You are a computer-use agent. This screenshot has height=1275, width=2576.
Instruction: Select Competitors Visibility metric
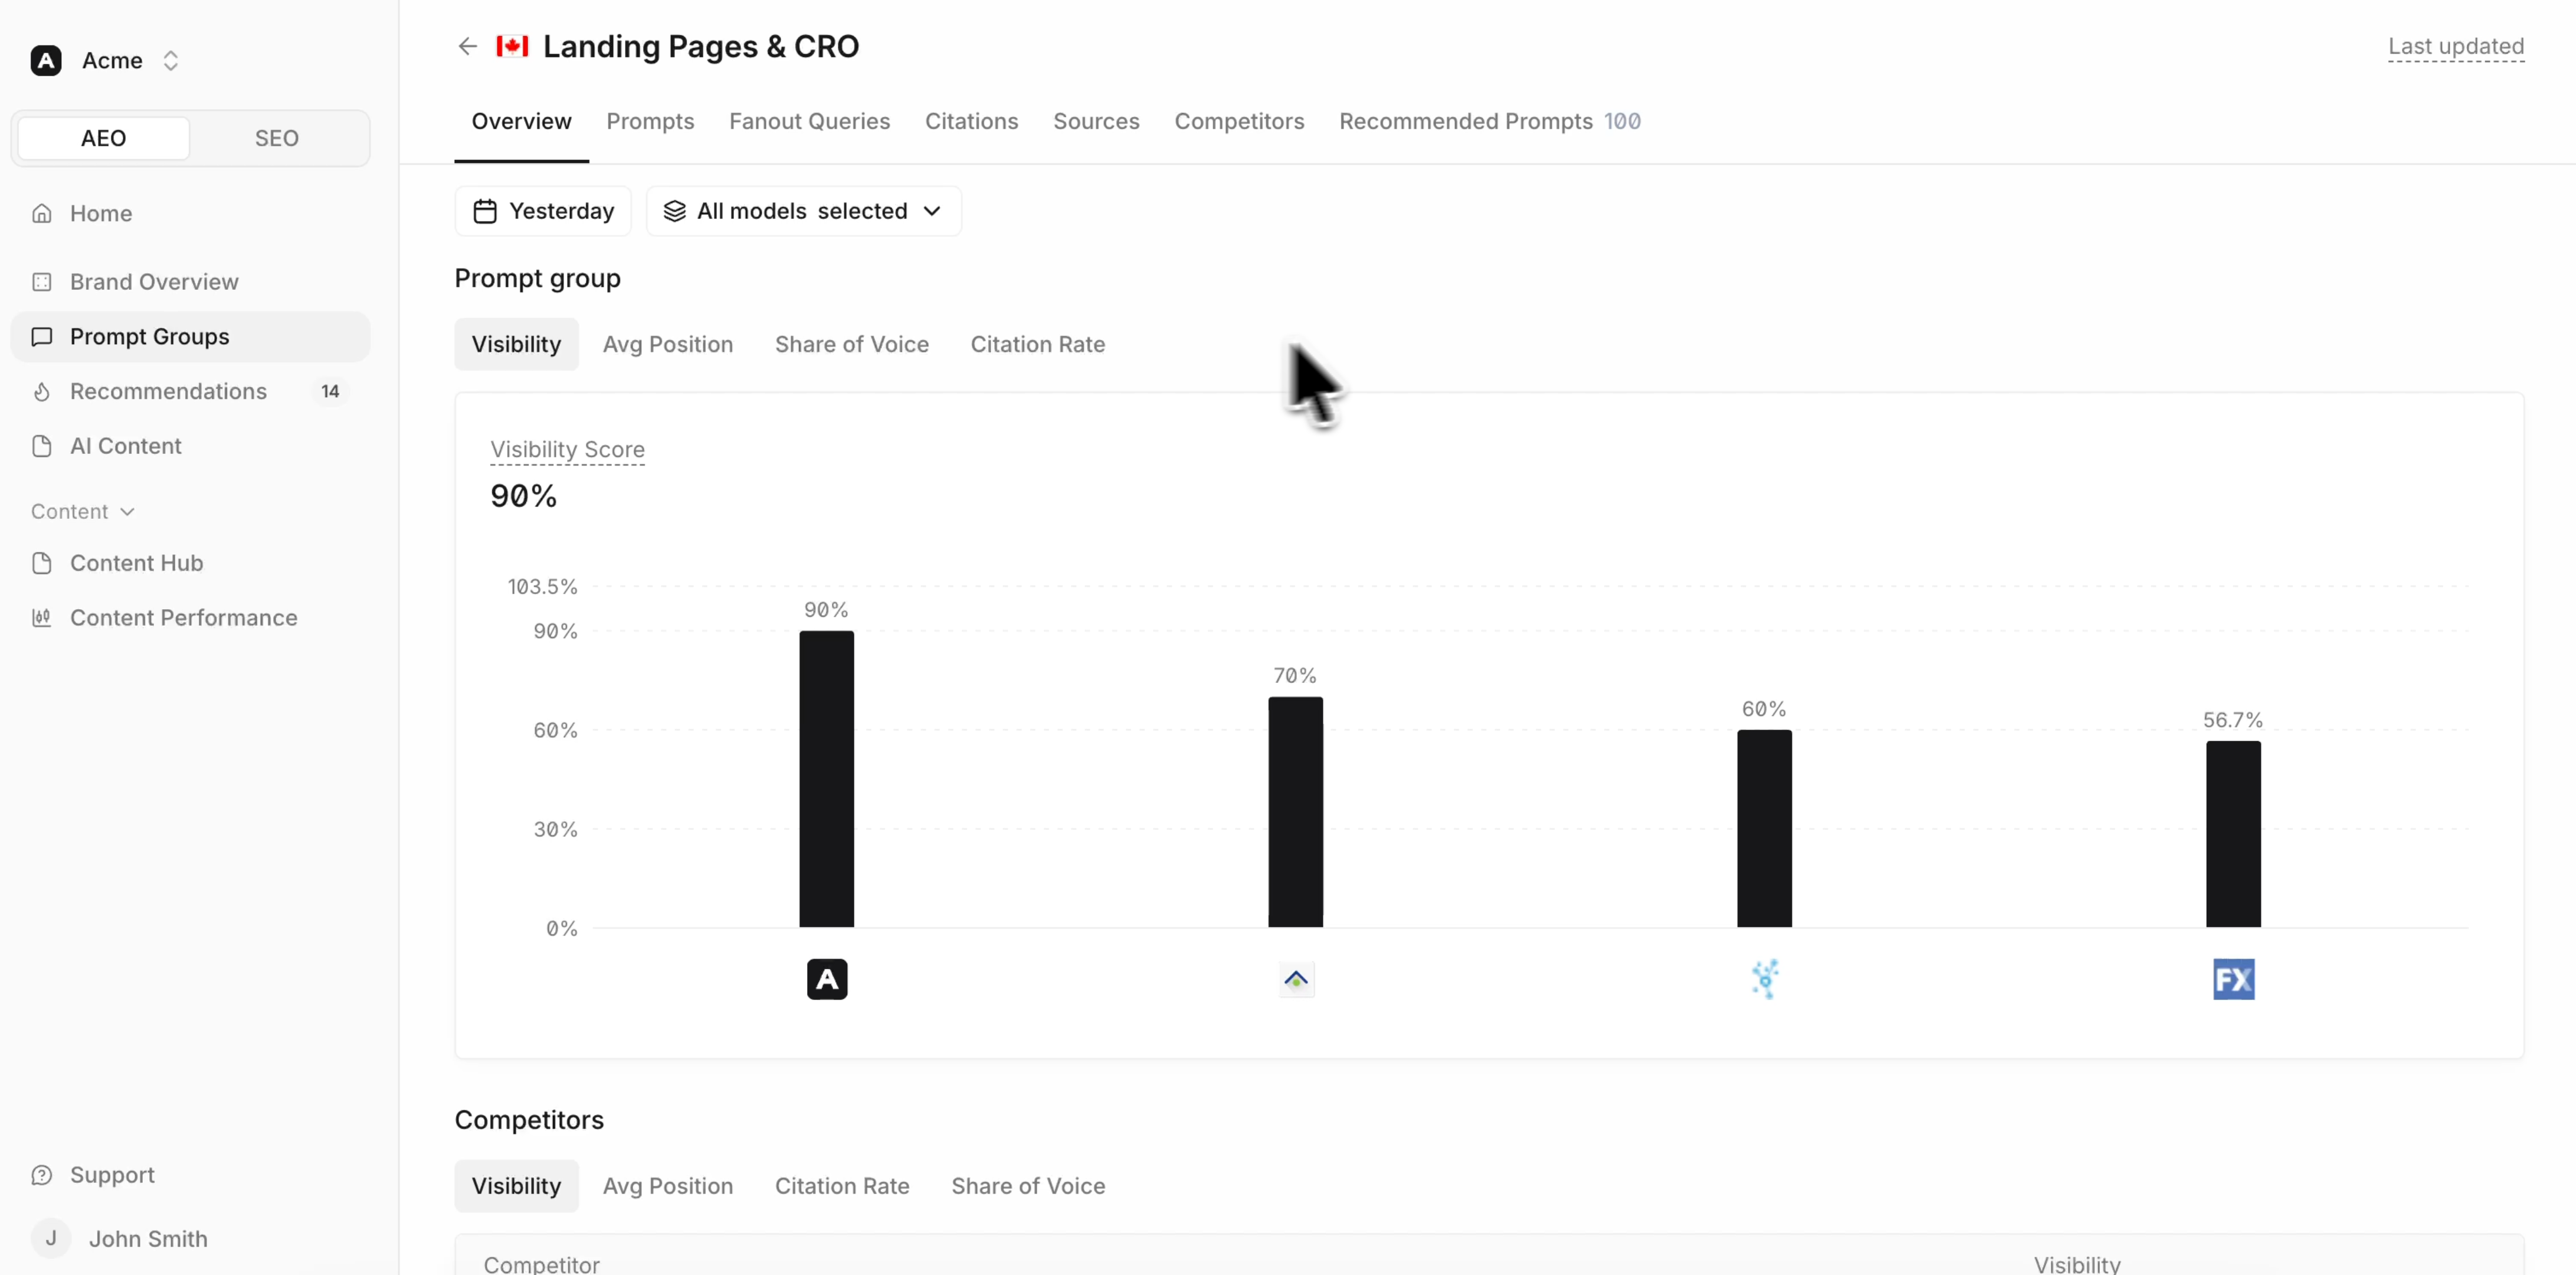[516, 1186]
